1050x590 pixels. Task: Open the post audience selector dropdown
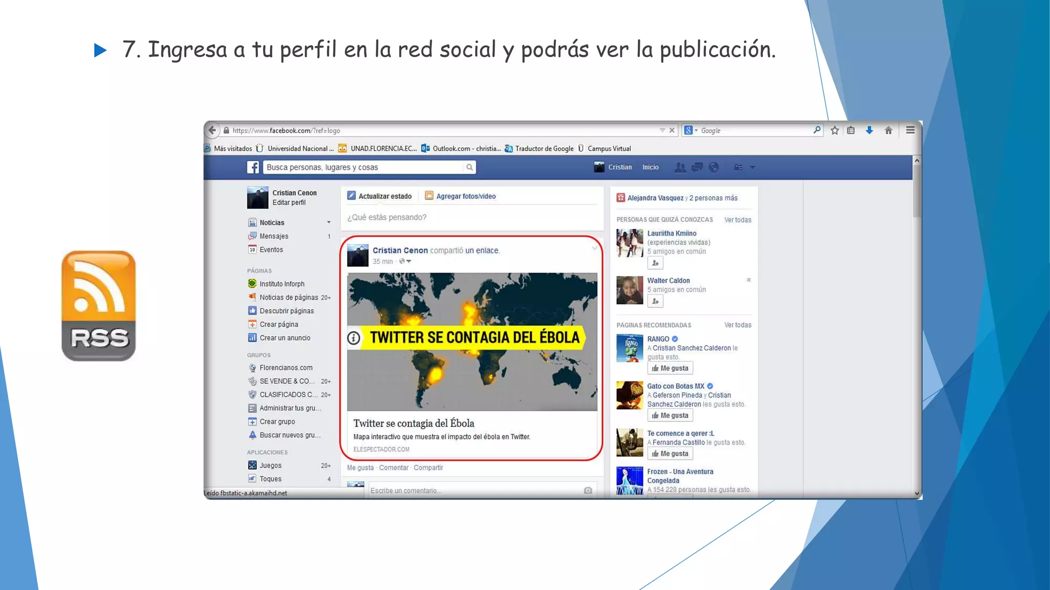406,261
